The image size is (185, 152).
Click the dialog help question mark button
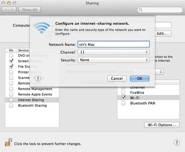38,79
